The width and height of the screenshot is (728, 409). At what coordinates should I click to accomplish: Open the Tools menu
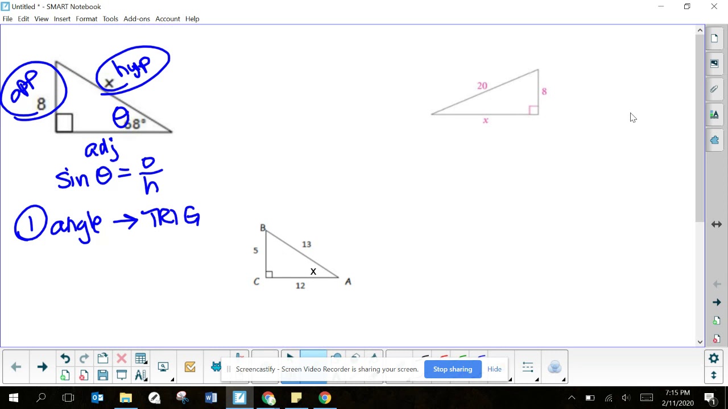(x=110, y=19)
